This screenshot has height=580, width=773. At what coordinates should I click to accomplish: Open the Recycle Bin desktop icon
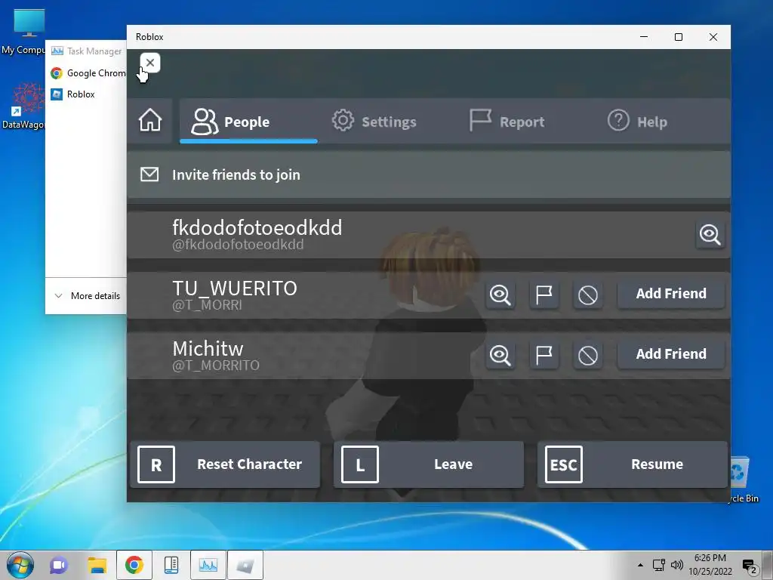[742, 480]
